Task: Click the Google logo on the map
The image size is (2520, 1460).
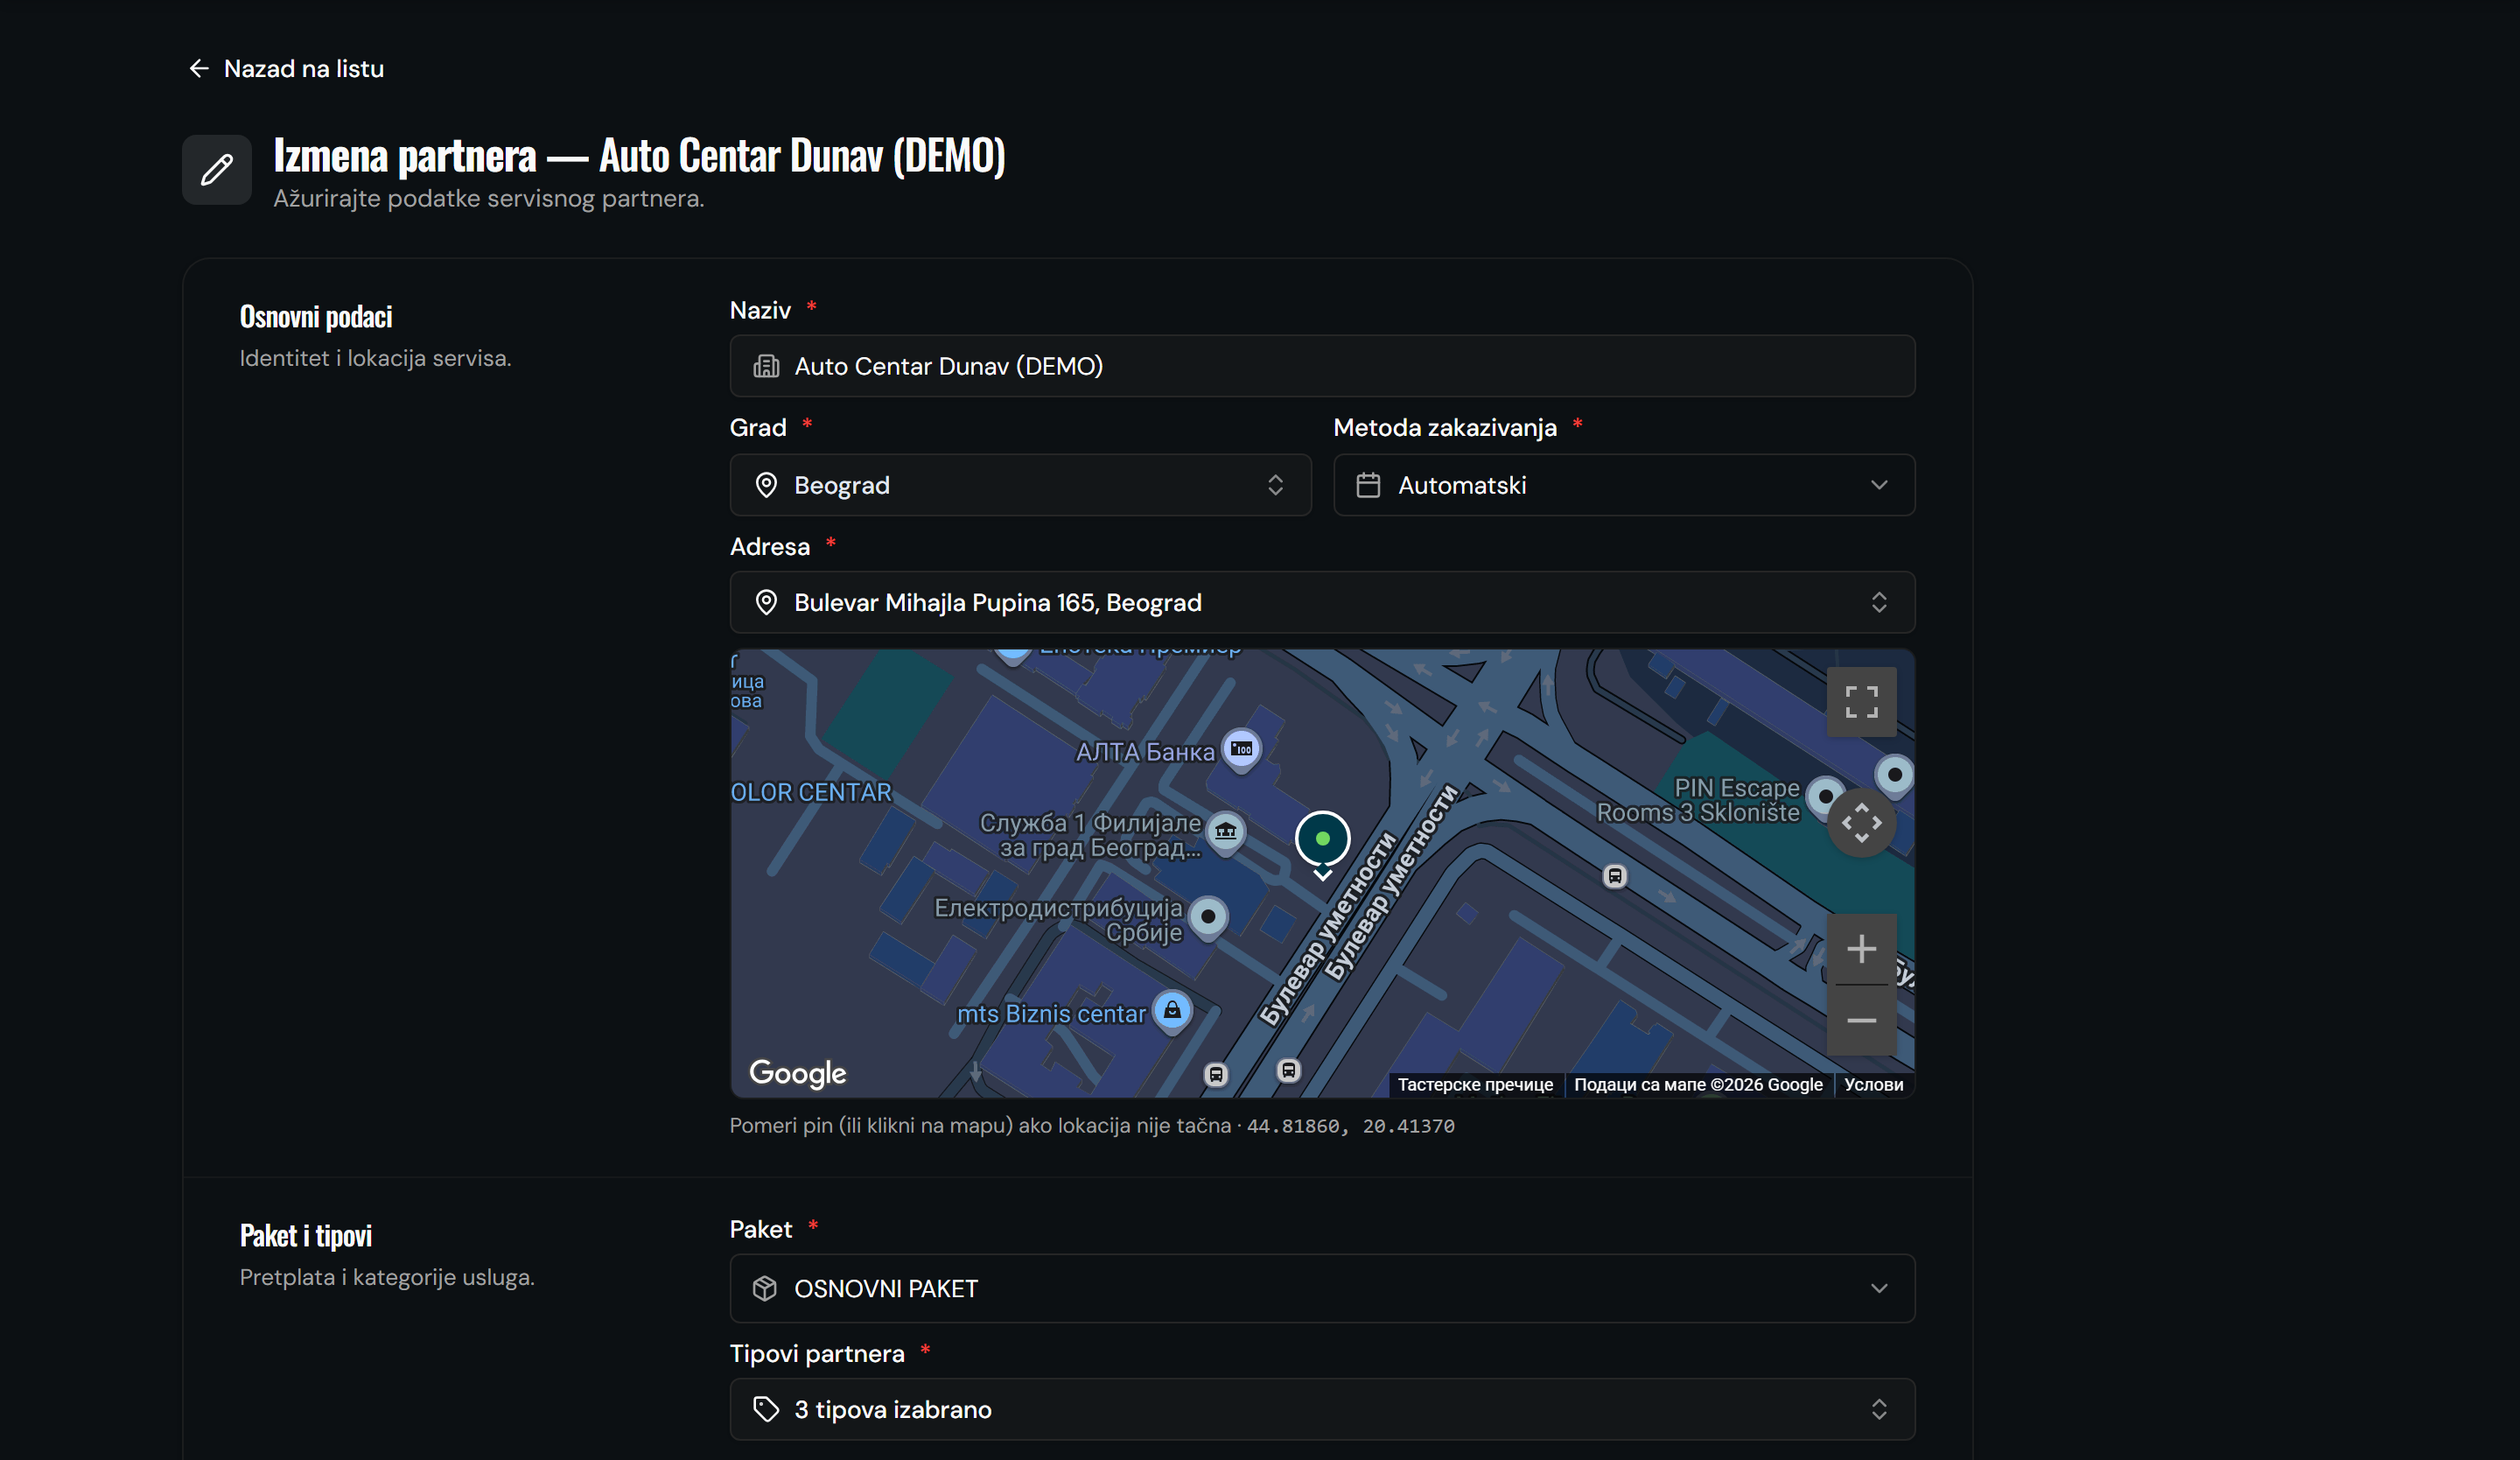Action: tap(797, 1073)
